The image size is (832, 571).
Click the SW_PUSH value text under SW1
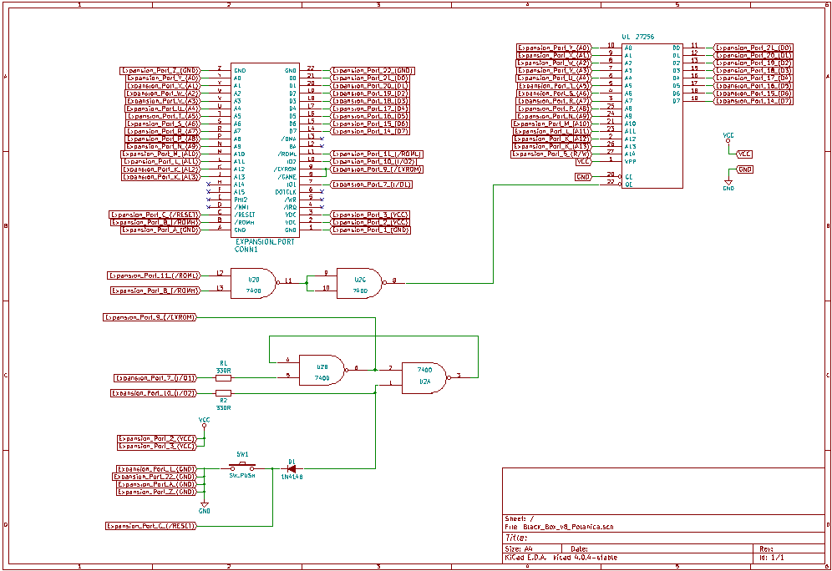coord(242,476)
